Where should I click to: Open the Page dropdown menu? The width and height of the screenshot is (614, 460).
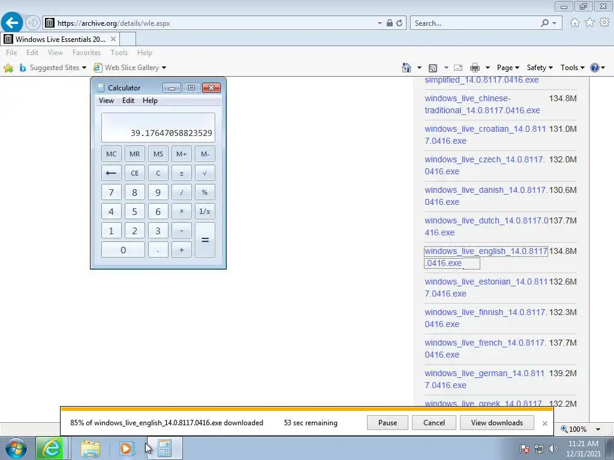[508, 68]
